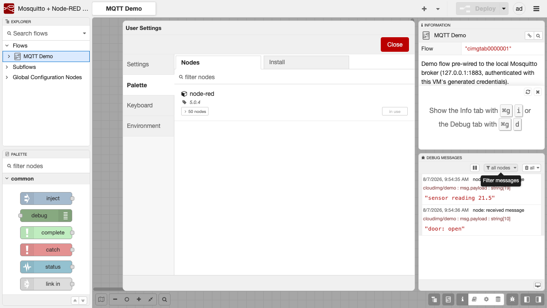Switch to the Nodes tab
This screenshot has width=547, height=308.
tap(218, 62)
